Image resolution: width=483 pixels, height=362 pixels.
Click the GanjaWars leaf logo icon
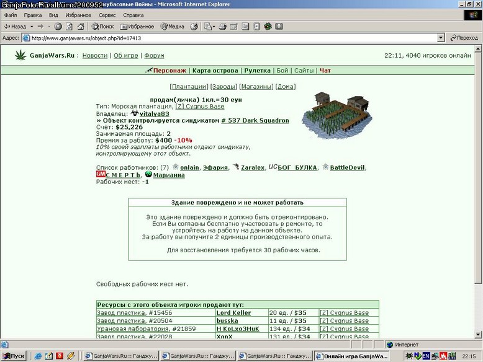click(x=20, y=55)
